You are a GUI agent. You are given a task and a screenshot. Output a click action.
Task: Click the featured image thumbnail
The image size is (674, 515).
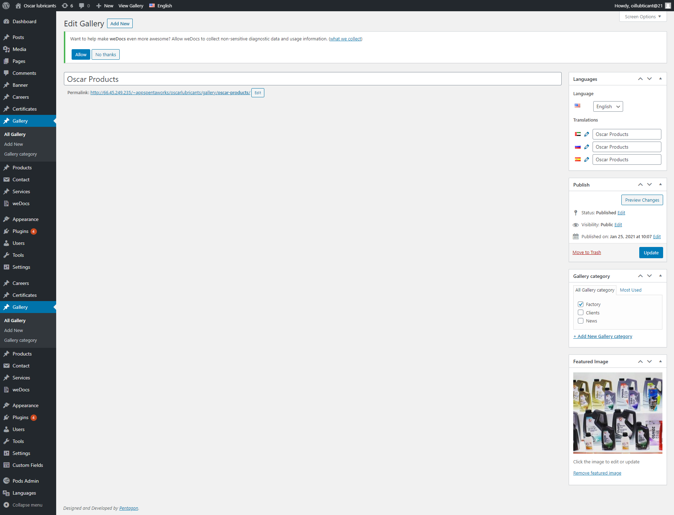pos(617,413)
